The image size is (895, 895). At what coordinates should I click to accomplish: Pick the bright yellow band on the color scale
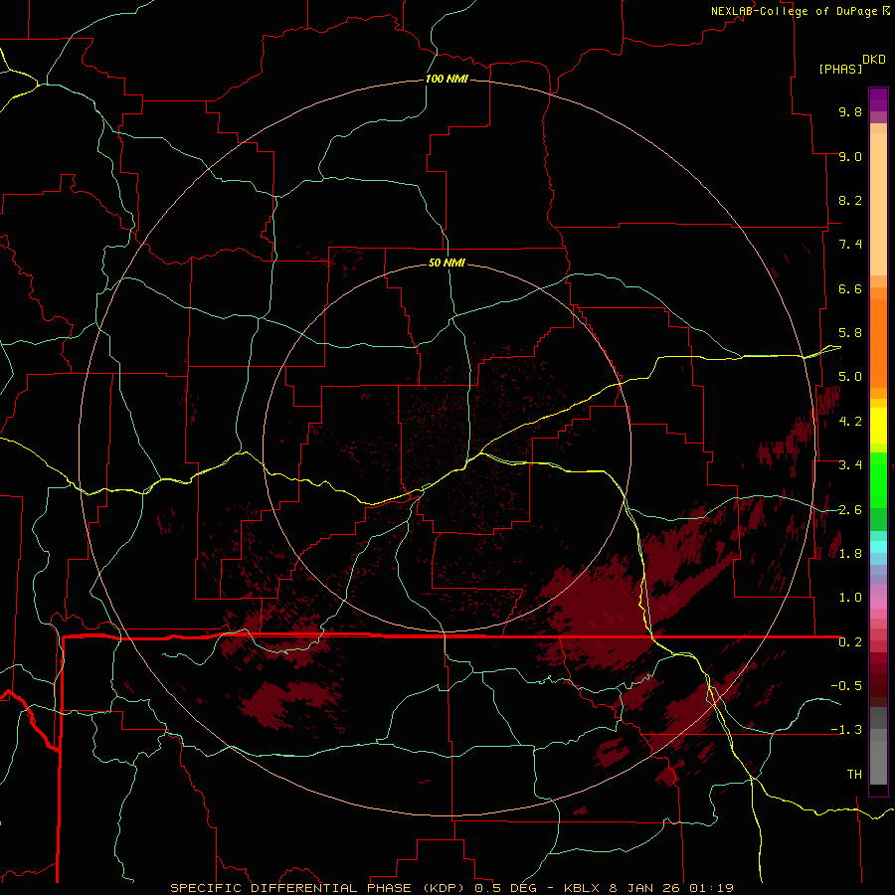click(878, 426)
